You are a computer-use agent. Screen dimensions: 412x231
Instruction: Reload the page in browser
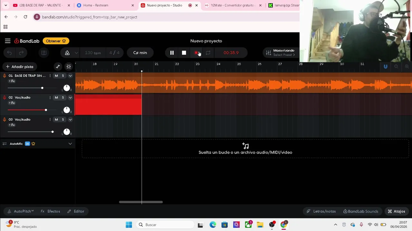pos(25,17)
